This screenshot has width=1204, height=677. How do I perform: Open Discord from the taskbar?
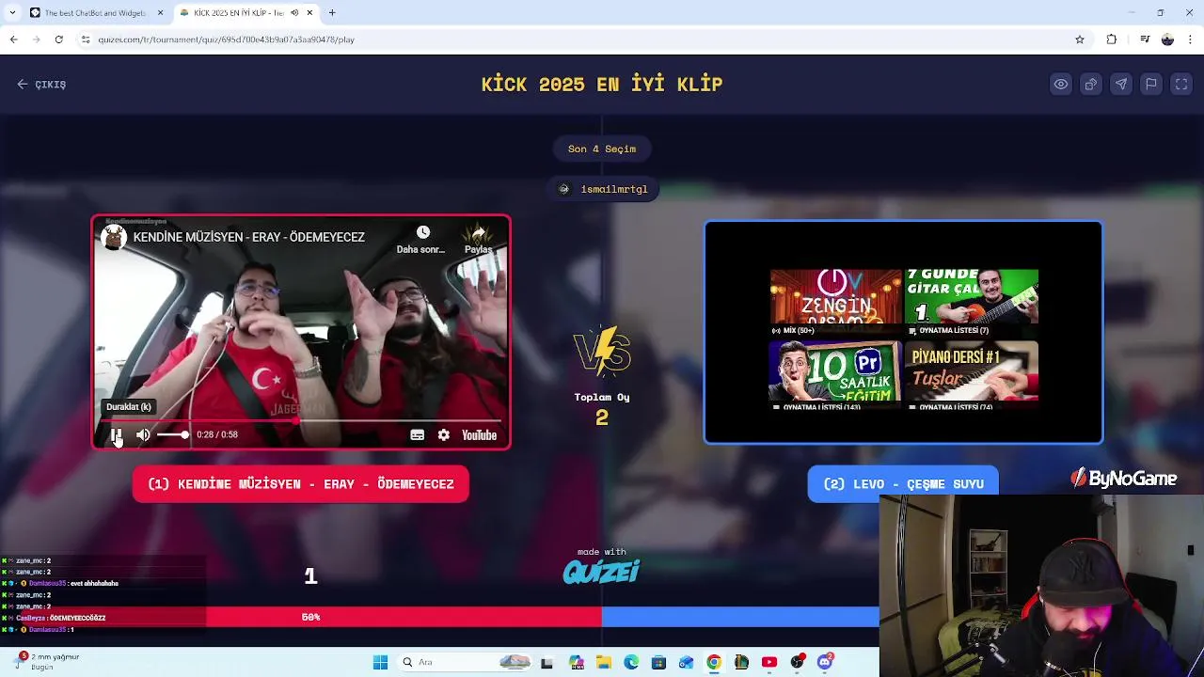point(825,662)
